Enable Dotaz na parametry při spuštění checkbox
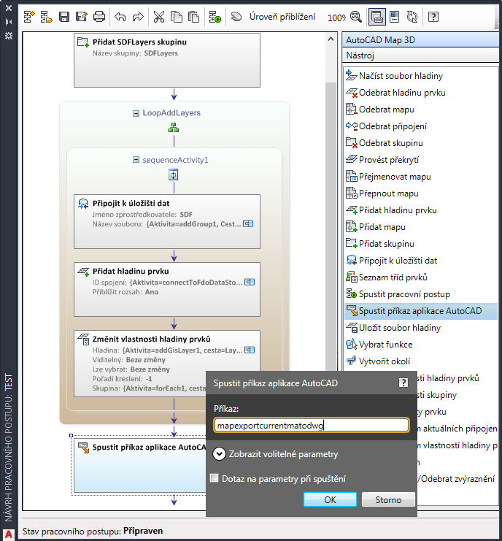This screenshot has height=541, width=502. [215, 478]
